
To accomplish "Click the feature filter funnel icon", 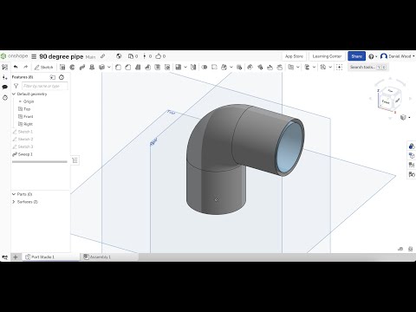I will (16, 86).
